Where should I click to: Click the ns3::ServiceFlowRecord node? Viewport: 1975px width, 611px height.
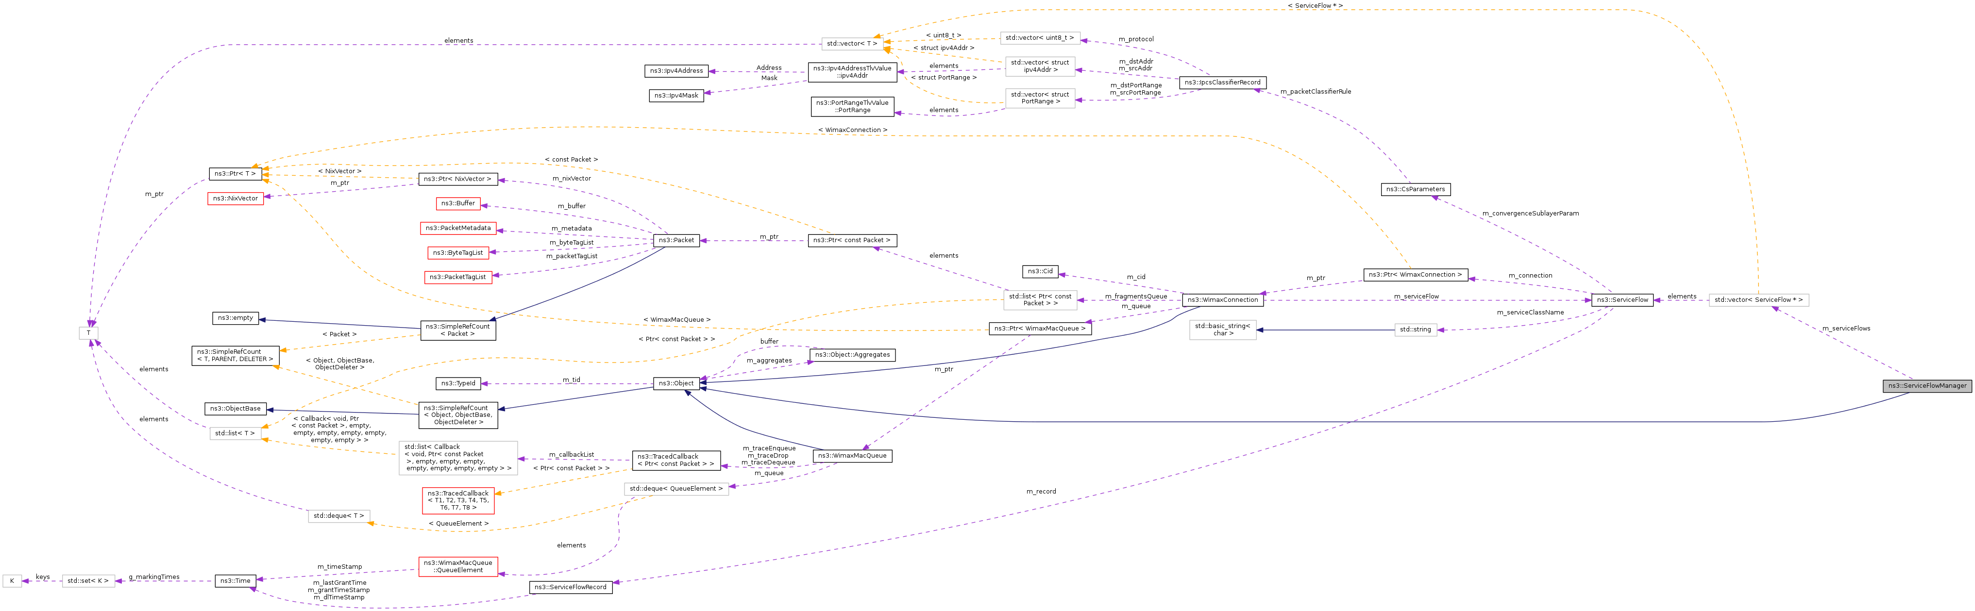pos(571,587)
